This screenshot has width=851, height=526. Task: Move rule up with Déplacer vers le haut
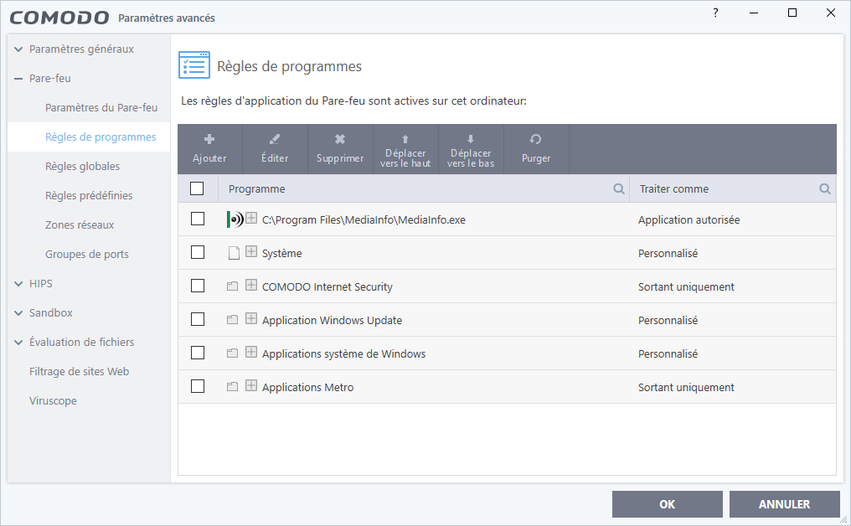click(405, 149)
